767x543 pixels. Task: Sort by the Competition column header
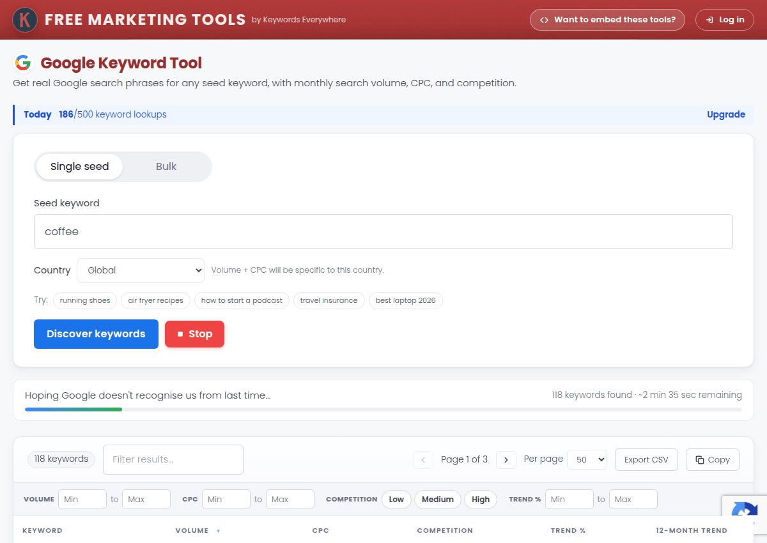coord(445,531)
